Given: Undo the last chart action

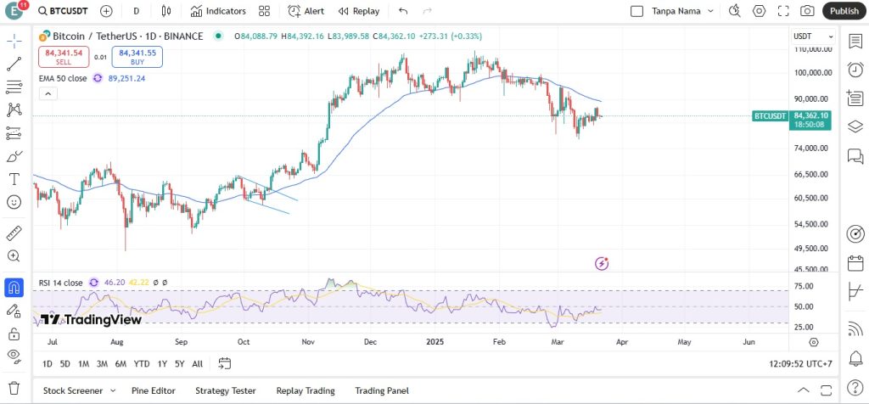Looking at the screenshot, I should [x=403, y=11].
